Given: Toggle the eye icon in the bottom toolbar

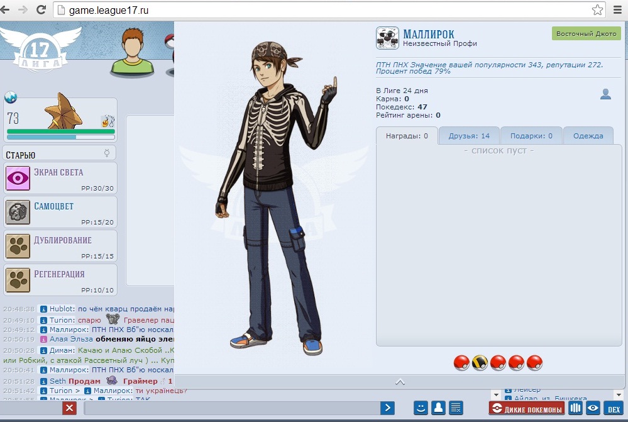Looking at the screenshot, I should [x=593, y=408].
